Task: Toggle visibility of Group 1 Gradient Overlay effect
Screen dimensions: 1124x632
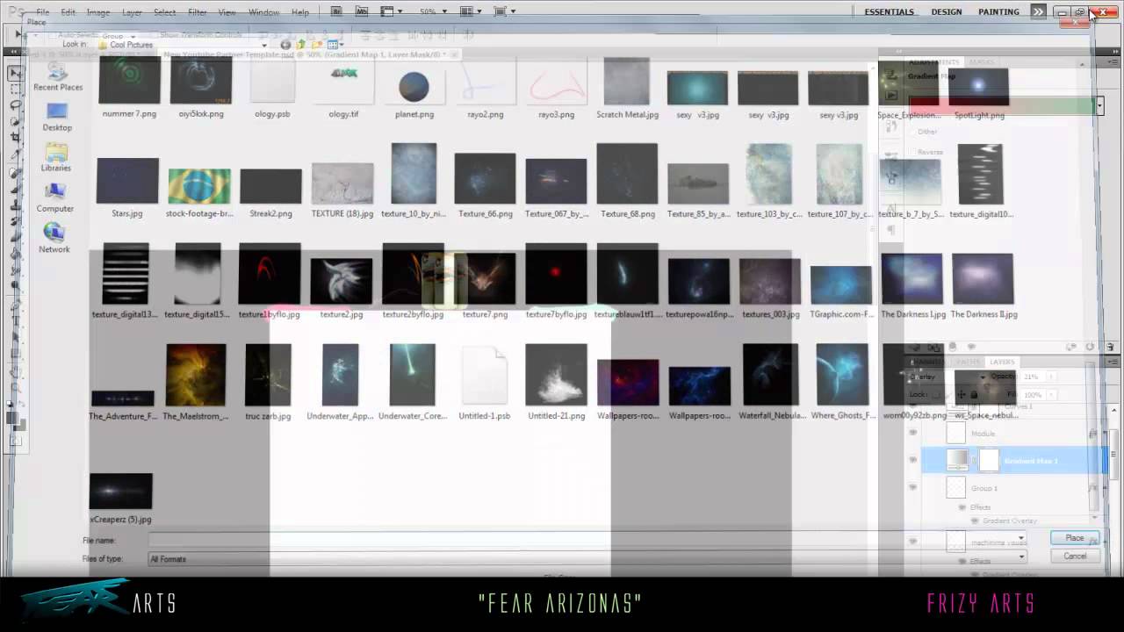Action: point(975,521)
